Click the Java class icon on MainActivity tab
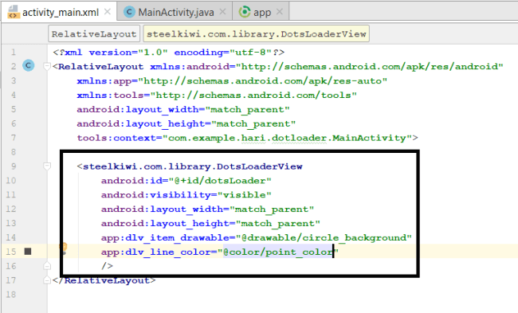518x313 pixels. click(x=129, y=12)
